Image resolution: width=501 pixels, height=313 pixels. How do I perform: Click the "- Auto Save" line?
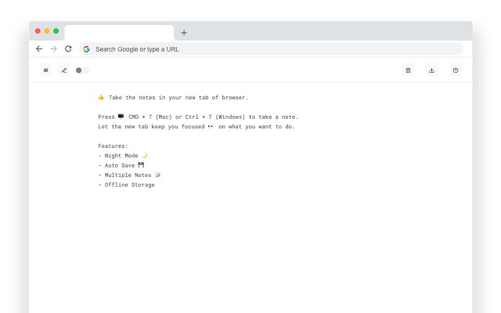pyautogui.click(x=121, y=165)
